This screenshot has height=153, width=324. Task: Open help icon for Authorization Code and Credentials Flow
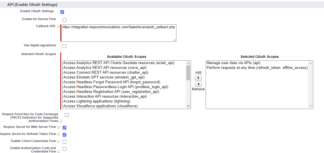click(x=58, y=152)
